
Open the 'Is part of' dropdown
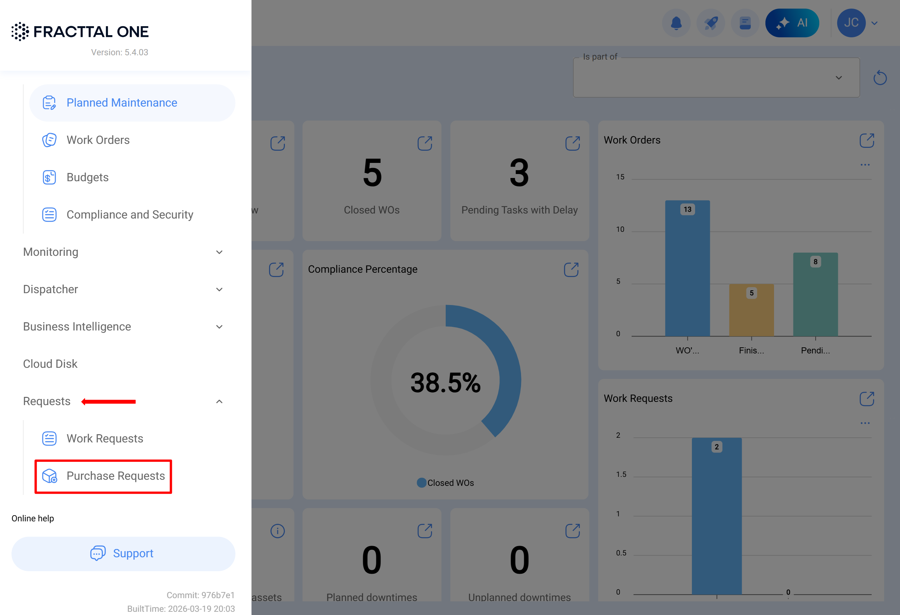[x=716, y=78]
